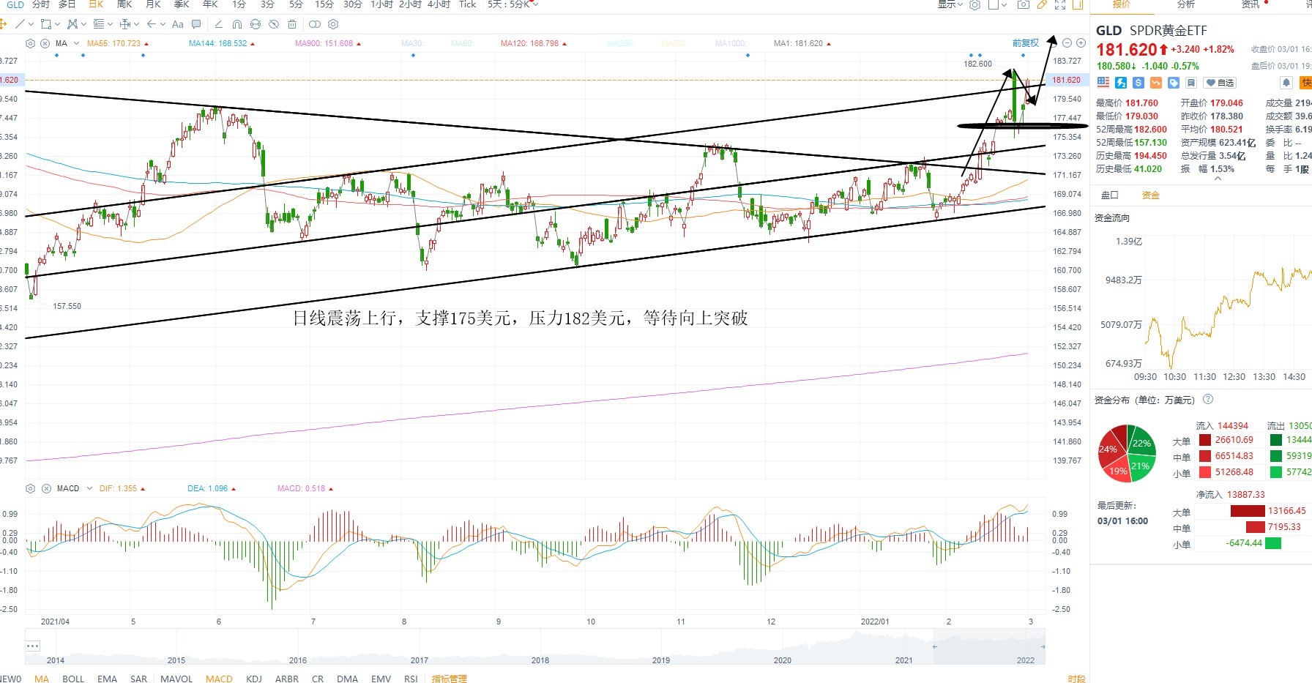The image size is (1312, 683).
Task: Click the orange pencil draw icon
Action: (x=1041, y=4)
